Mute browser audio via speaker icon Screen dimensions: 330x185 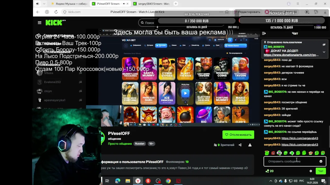[x=38, y=4]
